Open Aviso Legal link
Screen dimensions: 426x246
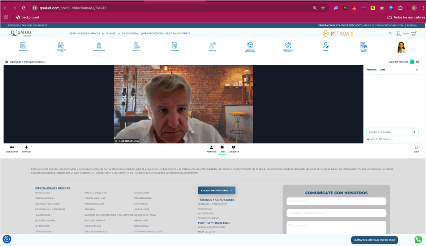tap(205, 209)
